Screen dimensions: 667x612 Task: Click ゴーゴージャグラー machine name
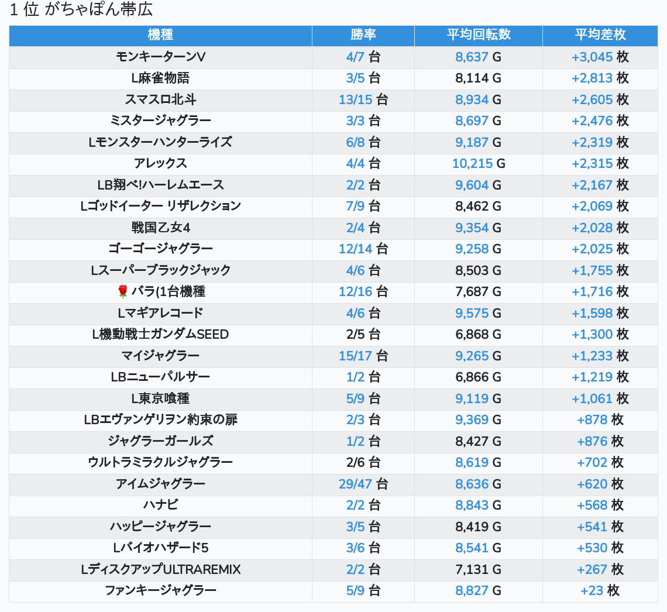(x=160, y=249)
